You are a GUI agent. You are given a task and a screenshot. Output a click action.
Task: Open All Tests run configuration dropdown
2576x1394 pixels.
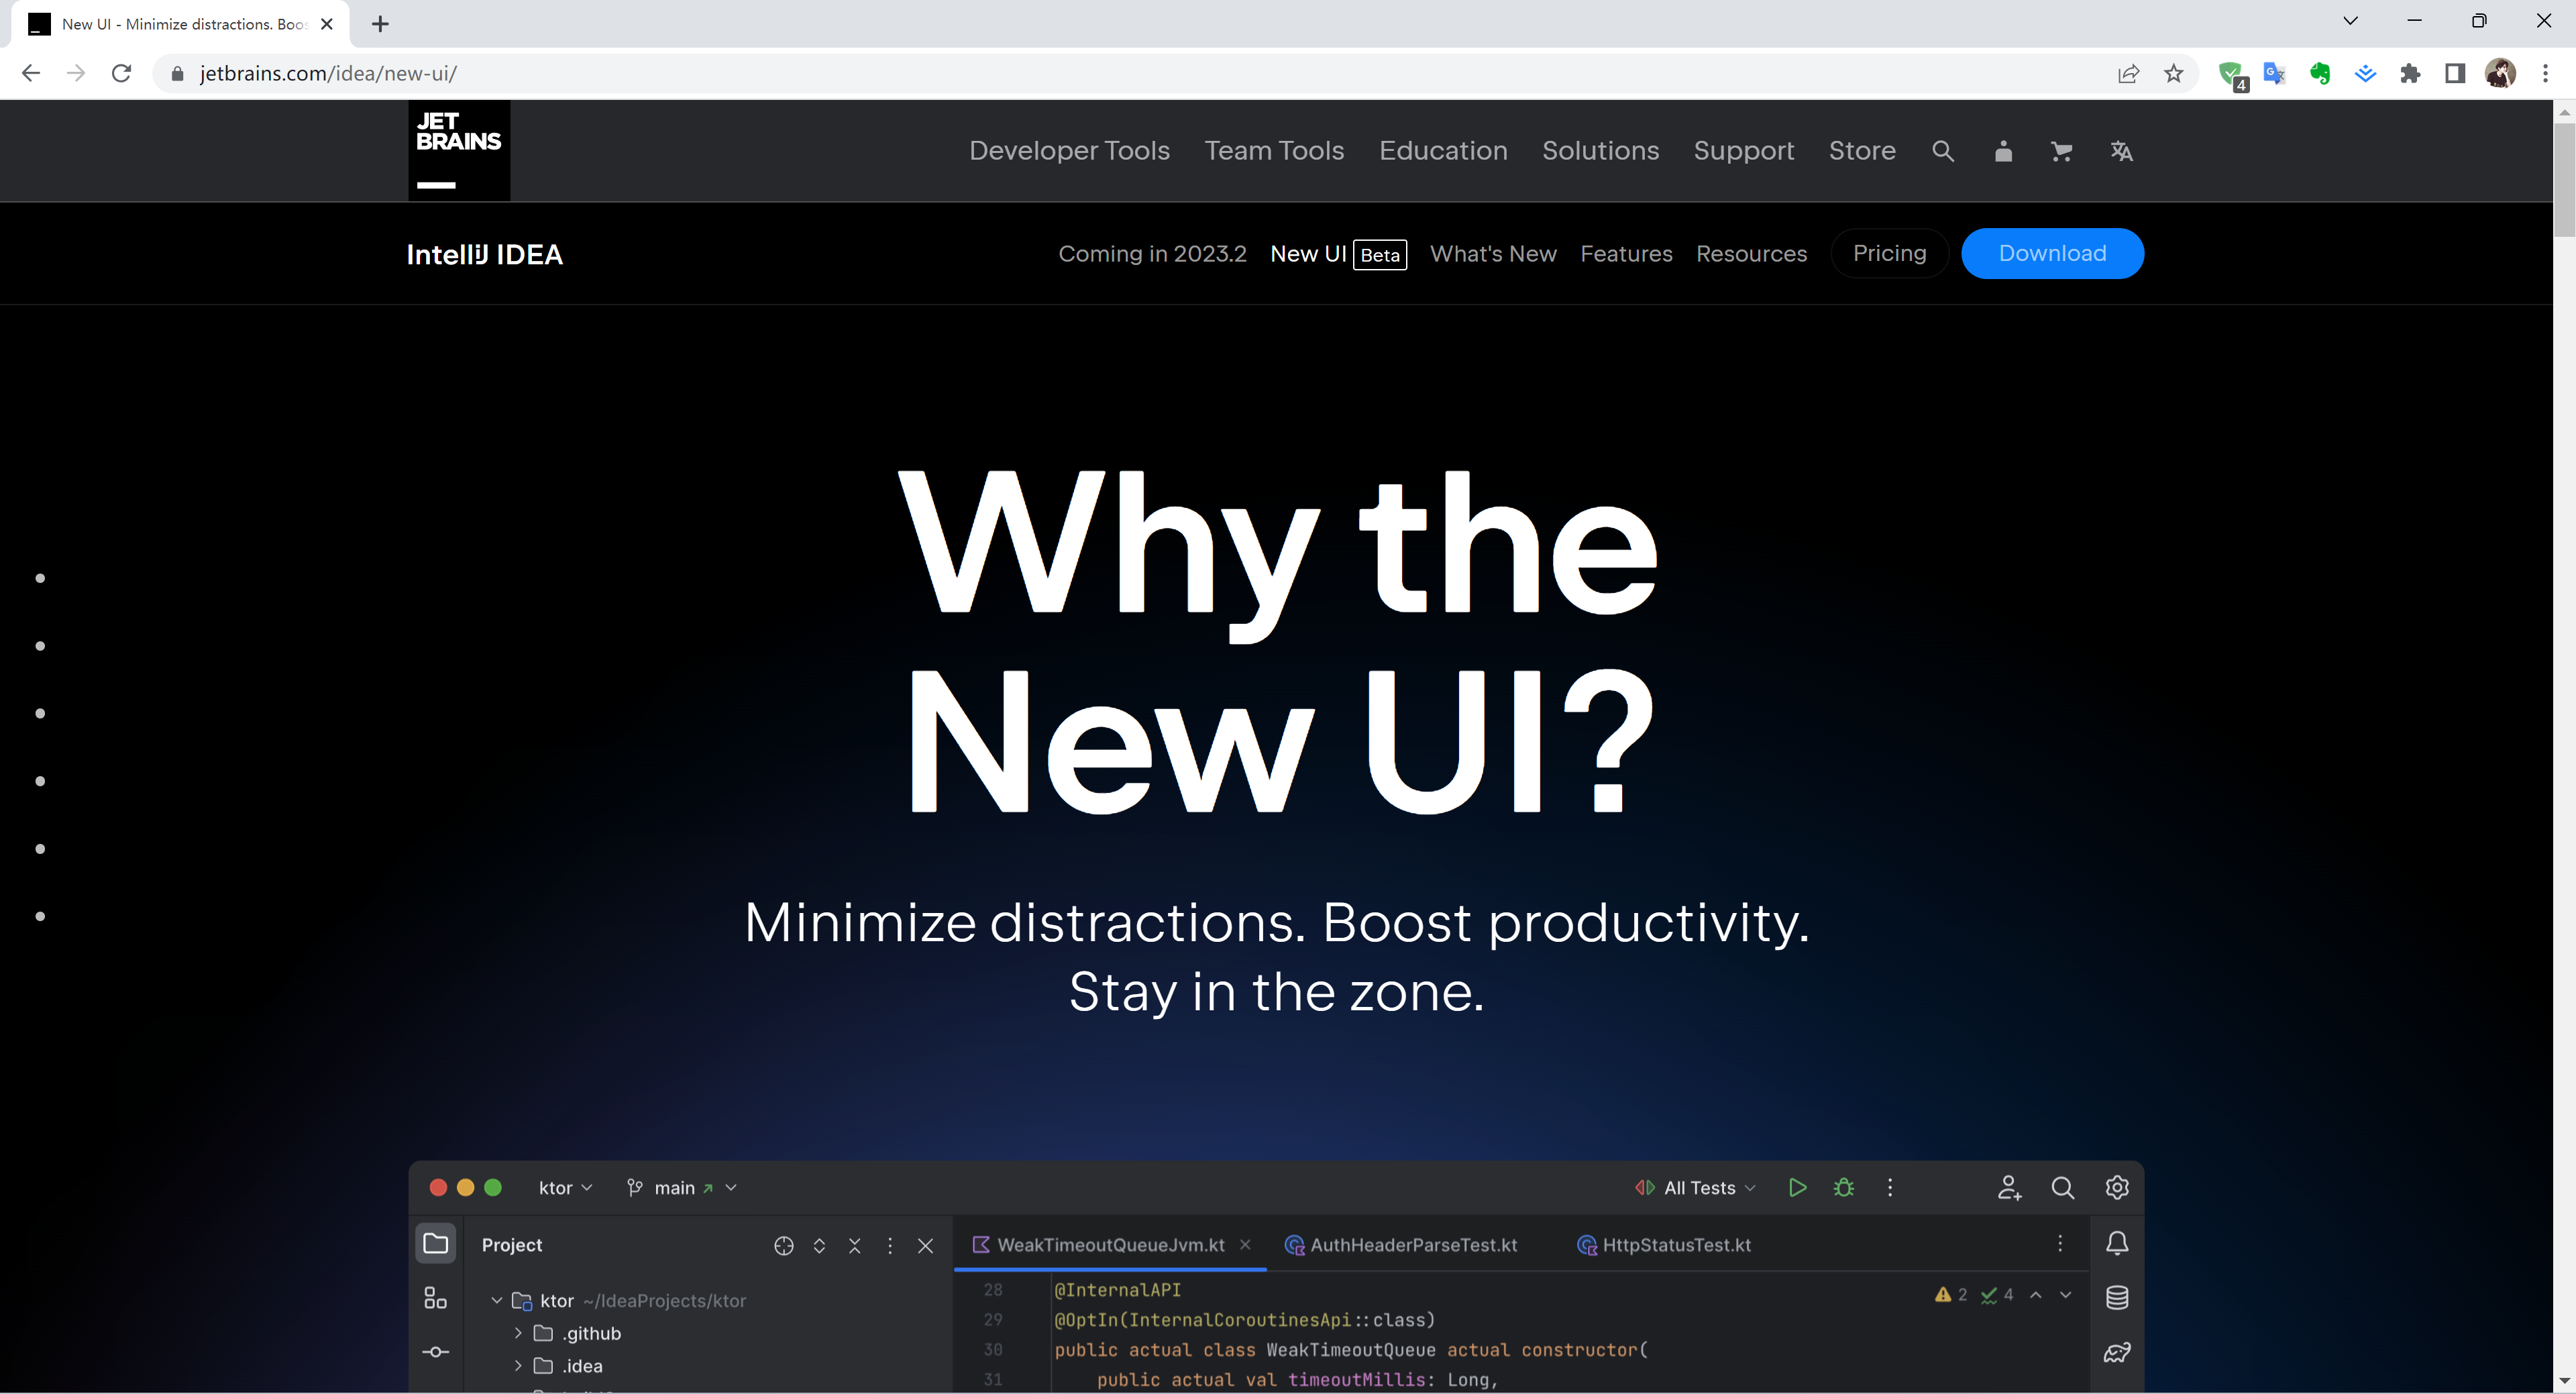[x=1695, y=1187]
